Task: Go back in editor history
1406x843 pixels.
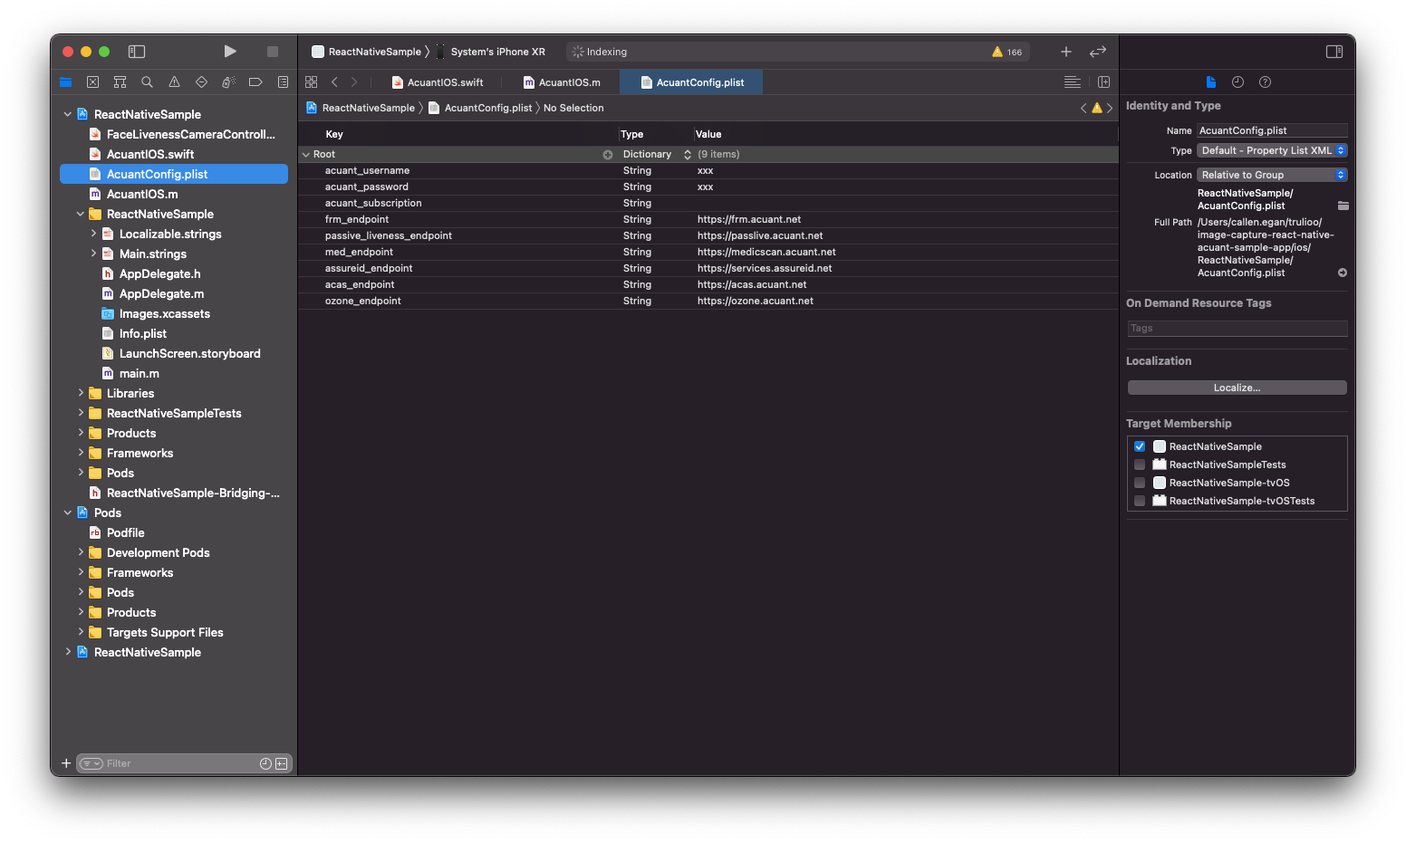Action: coord(334,82)
